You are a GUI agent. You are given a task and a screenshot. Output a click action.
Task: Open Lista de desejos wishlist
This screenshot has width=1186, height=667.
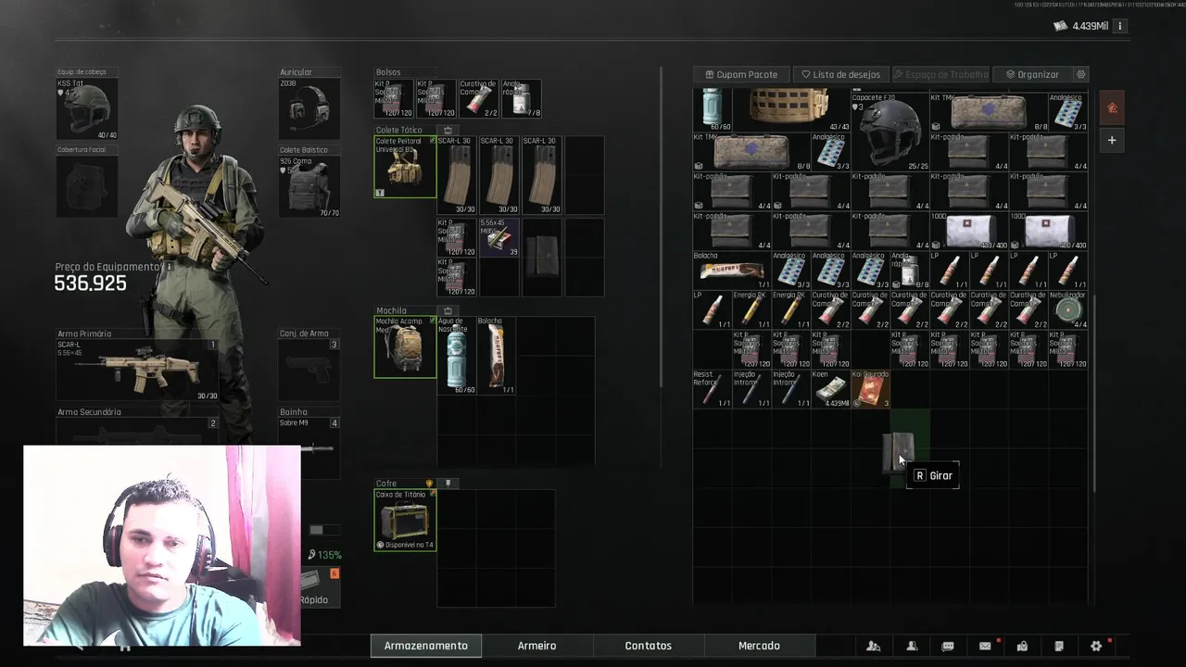[x=840, y=74]
